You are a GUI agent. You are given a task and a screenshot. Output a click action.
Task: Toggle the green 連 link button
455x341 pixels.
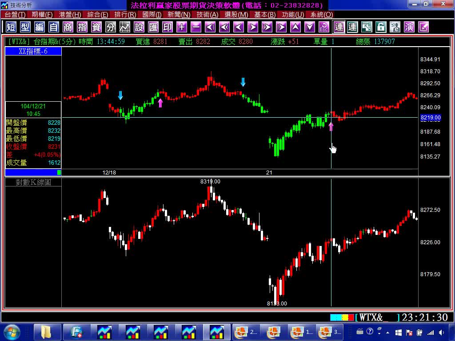352,27
